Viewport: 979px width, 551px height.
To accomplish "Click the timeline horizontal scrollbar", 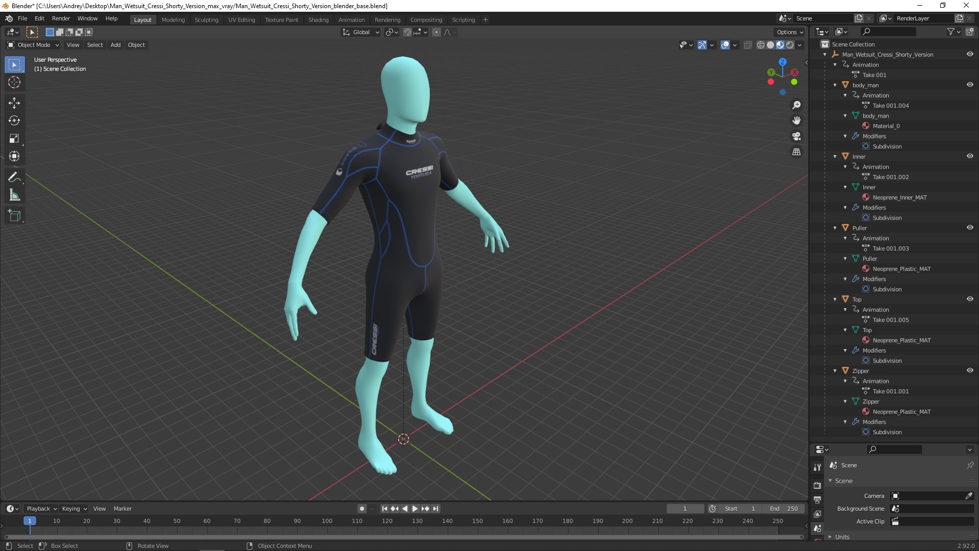I will (x=404, y=537).
